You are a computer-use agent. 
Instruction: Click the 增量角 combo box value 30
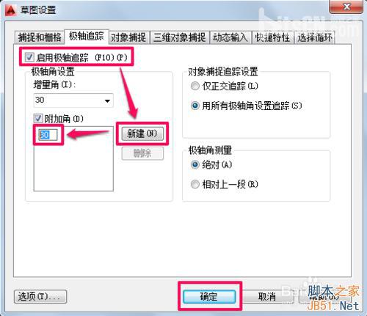[x=73, y=100]
